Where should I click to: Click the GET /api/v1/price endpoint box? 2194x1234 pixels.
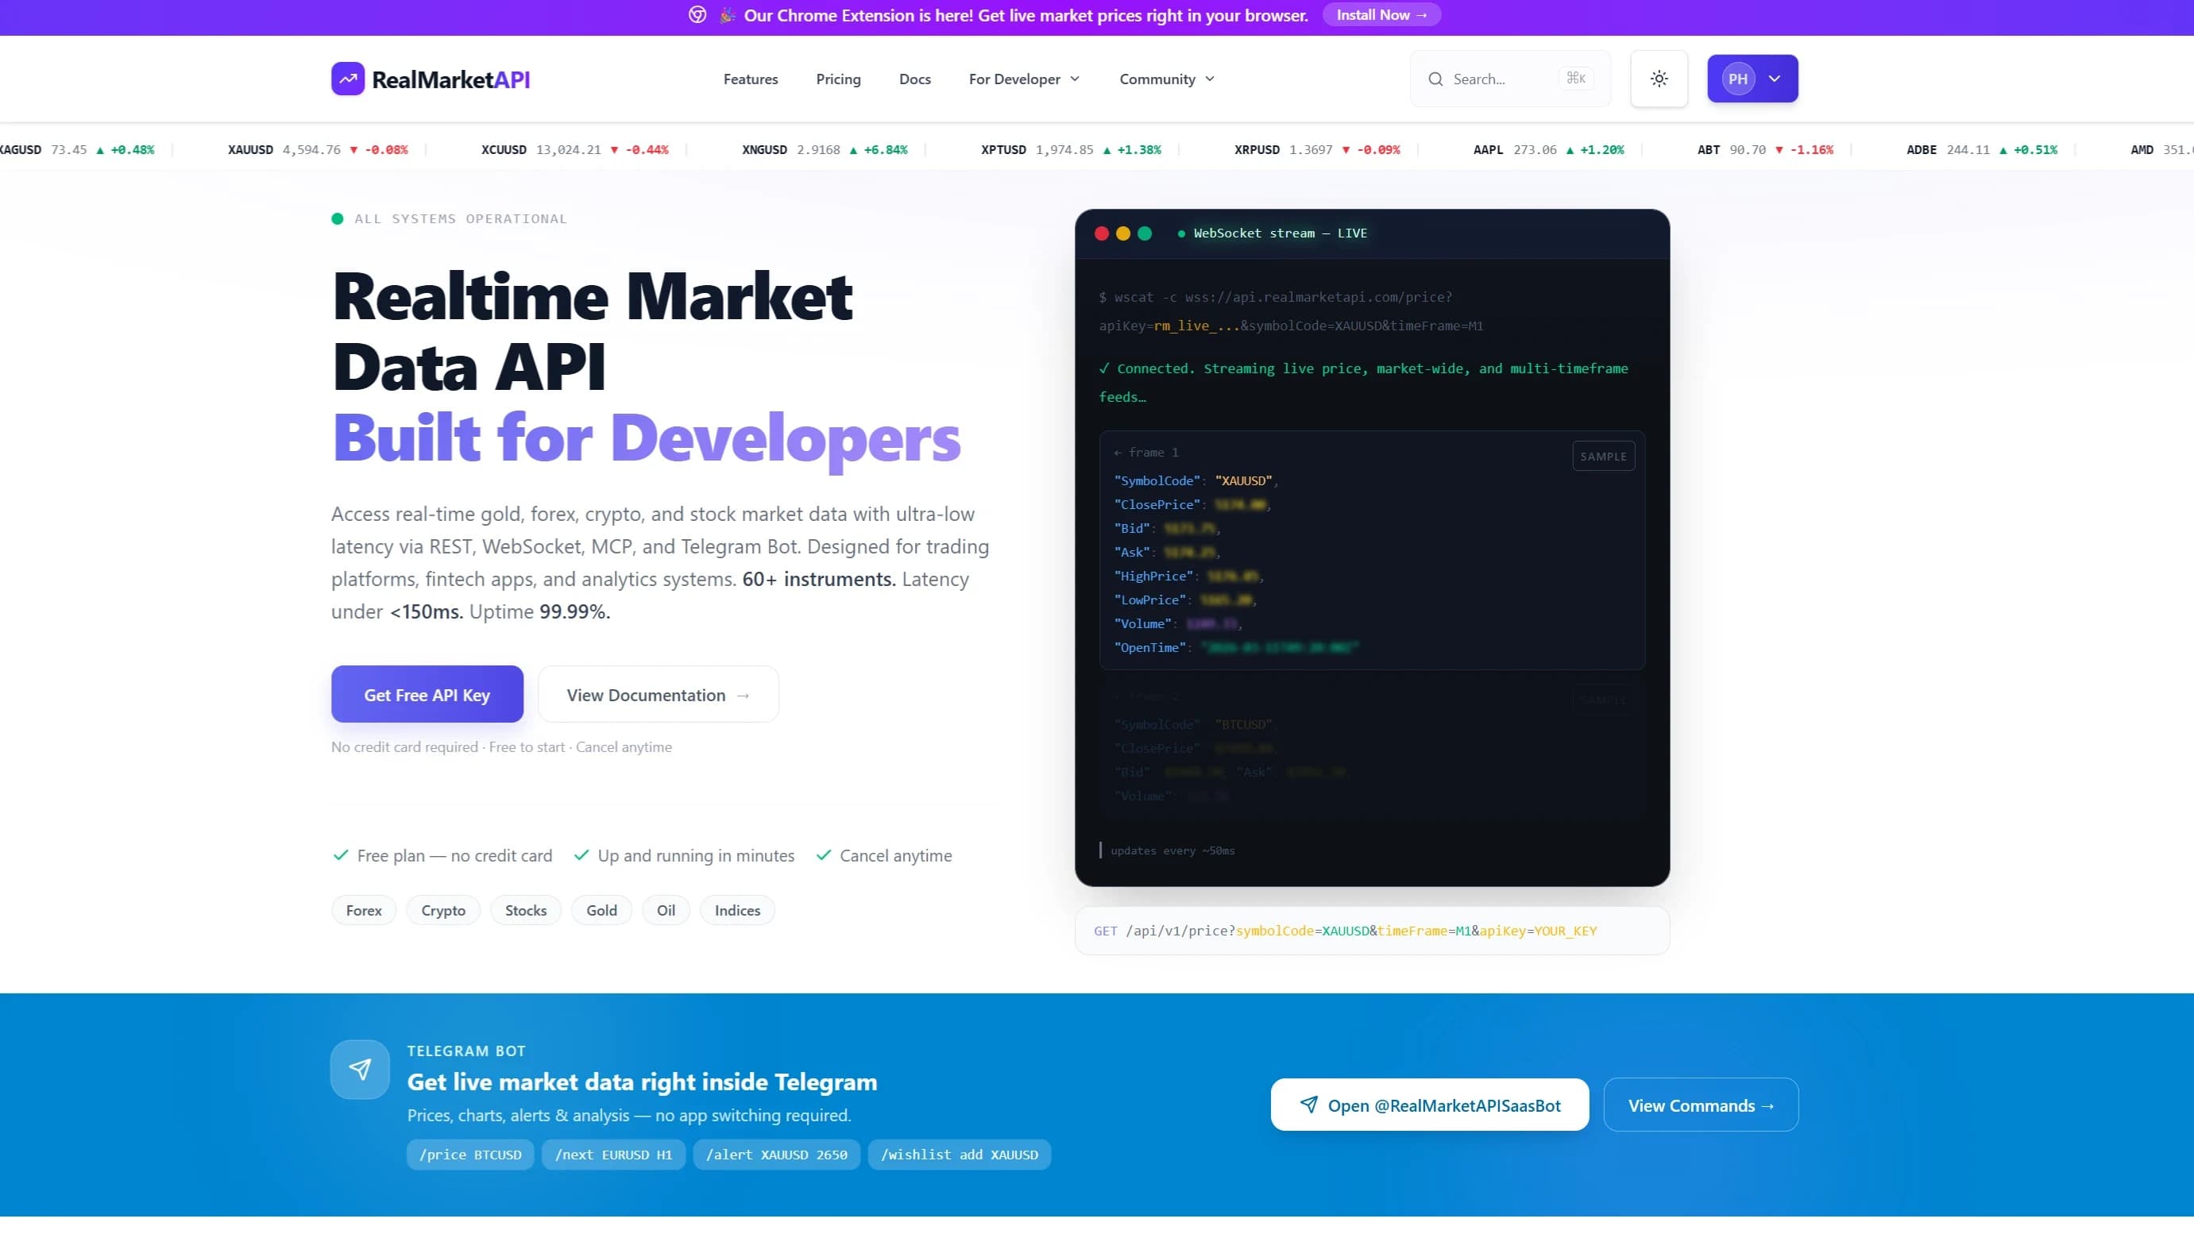pos(1371,930)
